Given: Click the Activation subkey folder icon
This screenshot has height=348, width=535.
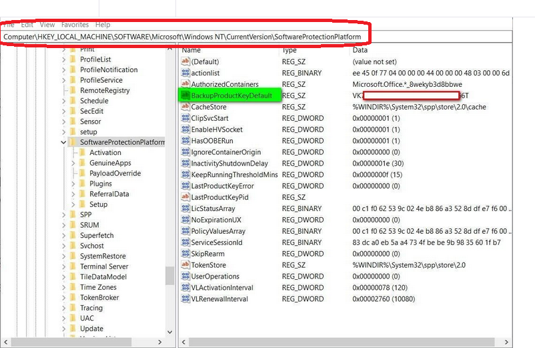Looking at the screenshot, I should point(82,152).
